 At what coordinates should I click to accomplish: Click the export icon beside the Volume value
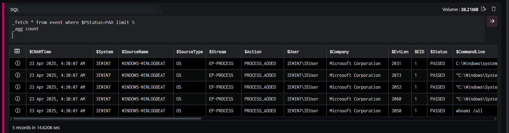tap(484, 9)
